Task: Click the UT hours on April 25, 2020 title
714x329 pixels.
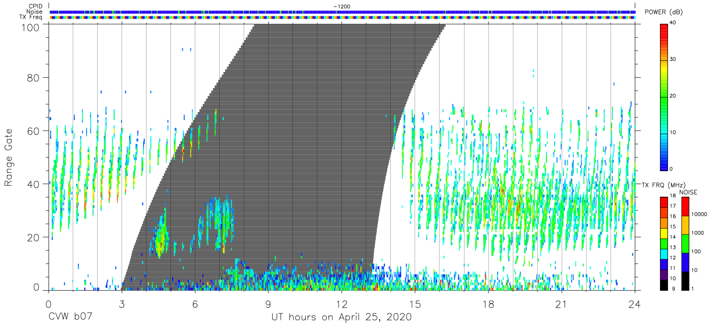Action: (341, 317)
